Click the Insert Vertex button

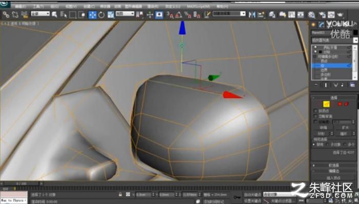(333, 178)
